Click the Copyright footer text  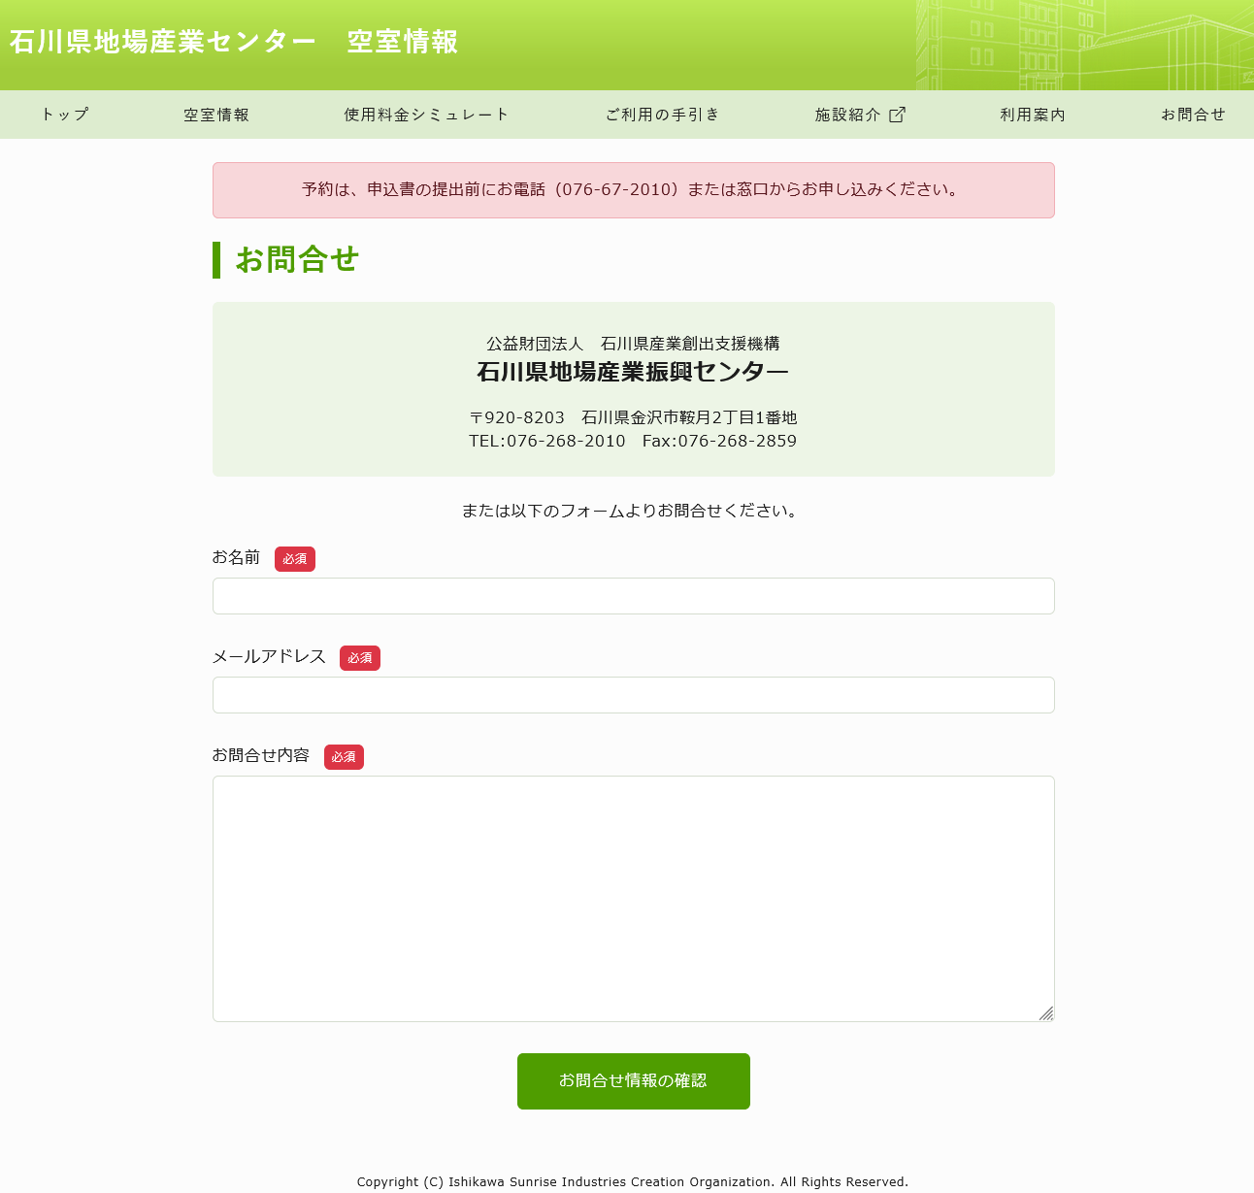click(x=633, y=1181)
